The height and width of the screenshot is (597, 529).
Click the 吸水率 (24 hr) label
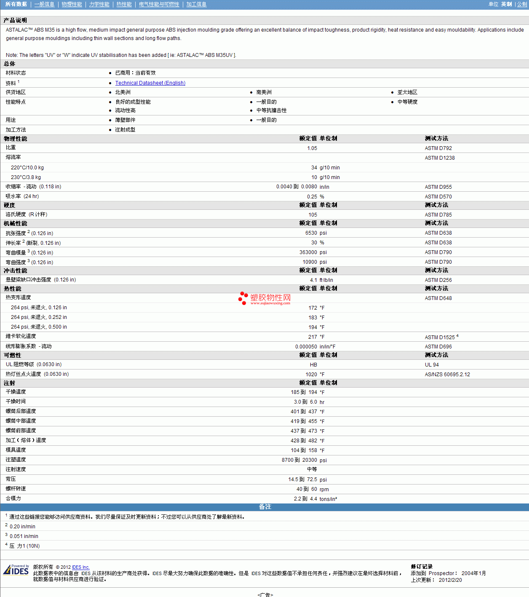tap(22, 196)
